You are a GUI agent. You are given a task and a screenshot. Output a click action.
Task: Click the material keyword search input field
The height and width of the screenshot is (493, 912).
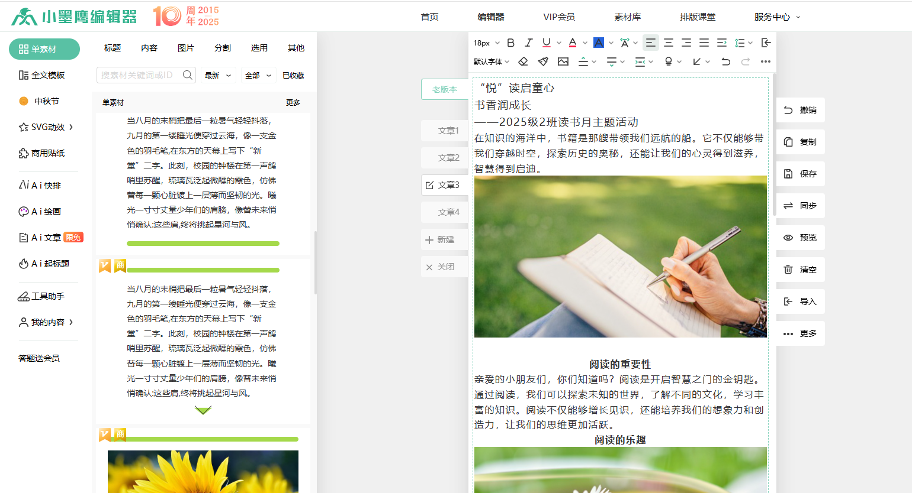click(x=140, y=75)
